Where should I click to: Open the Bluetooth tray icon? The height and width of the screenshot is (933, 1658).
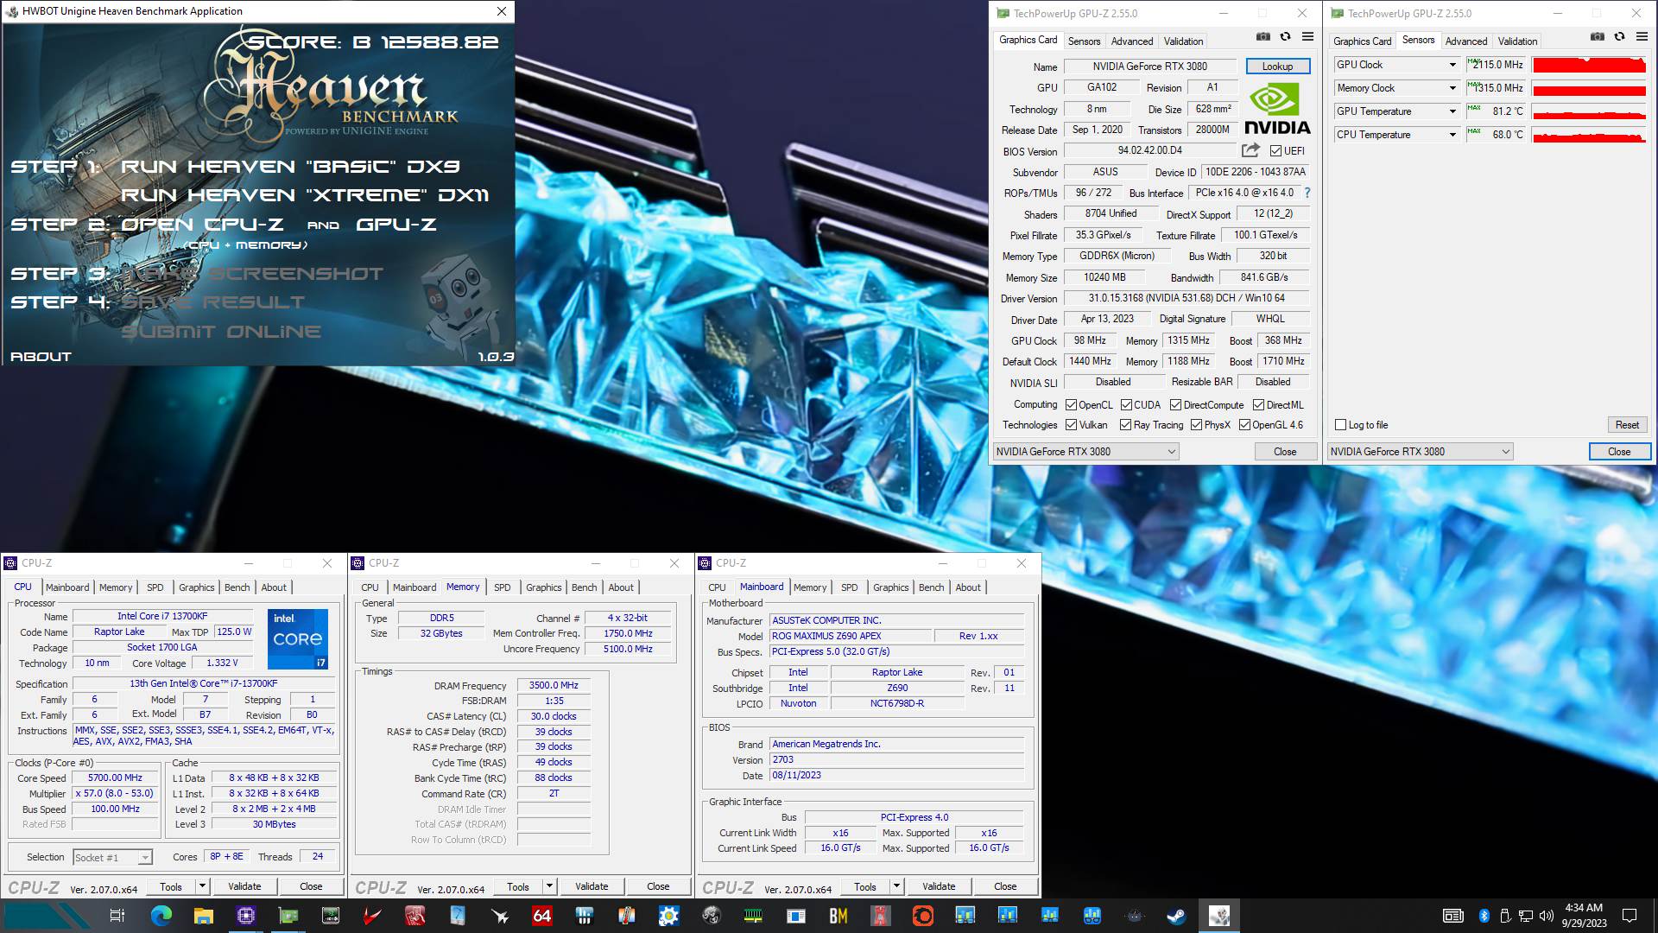[1484, 916]
